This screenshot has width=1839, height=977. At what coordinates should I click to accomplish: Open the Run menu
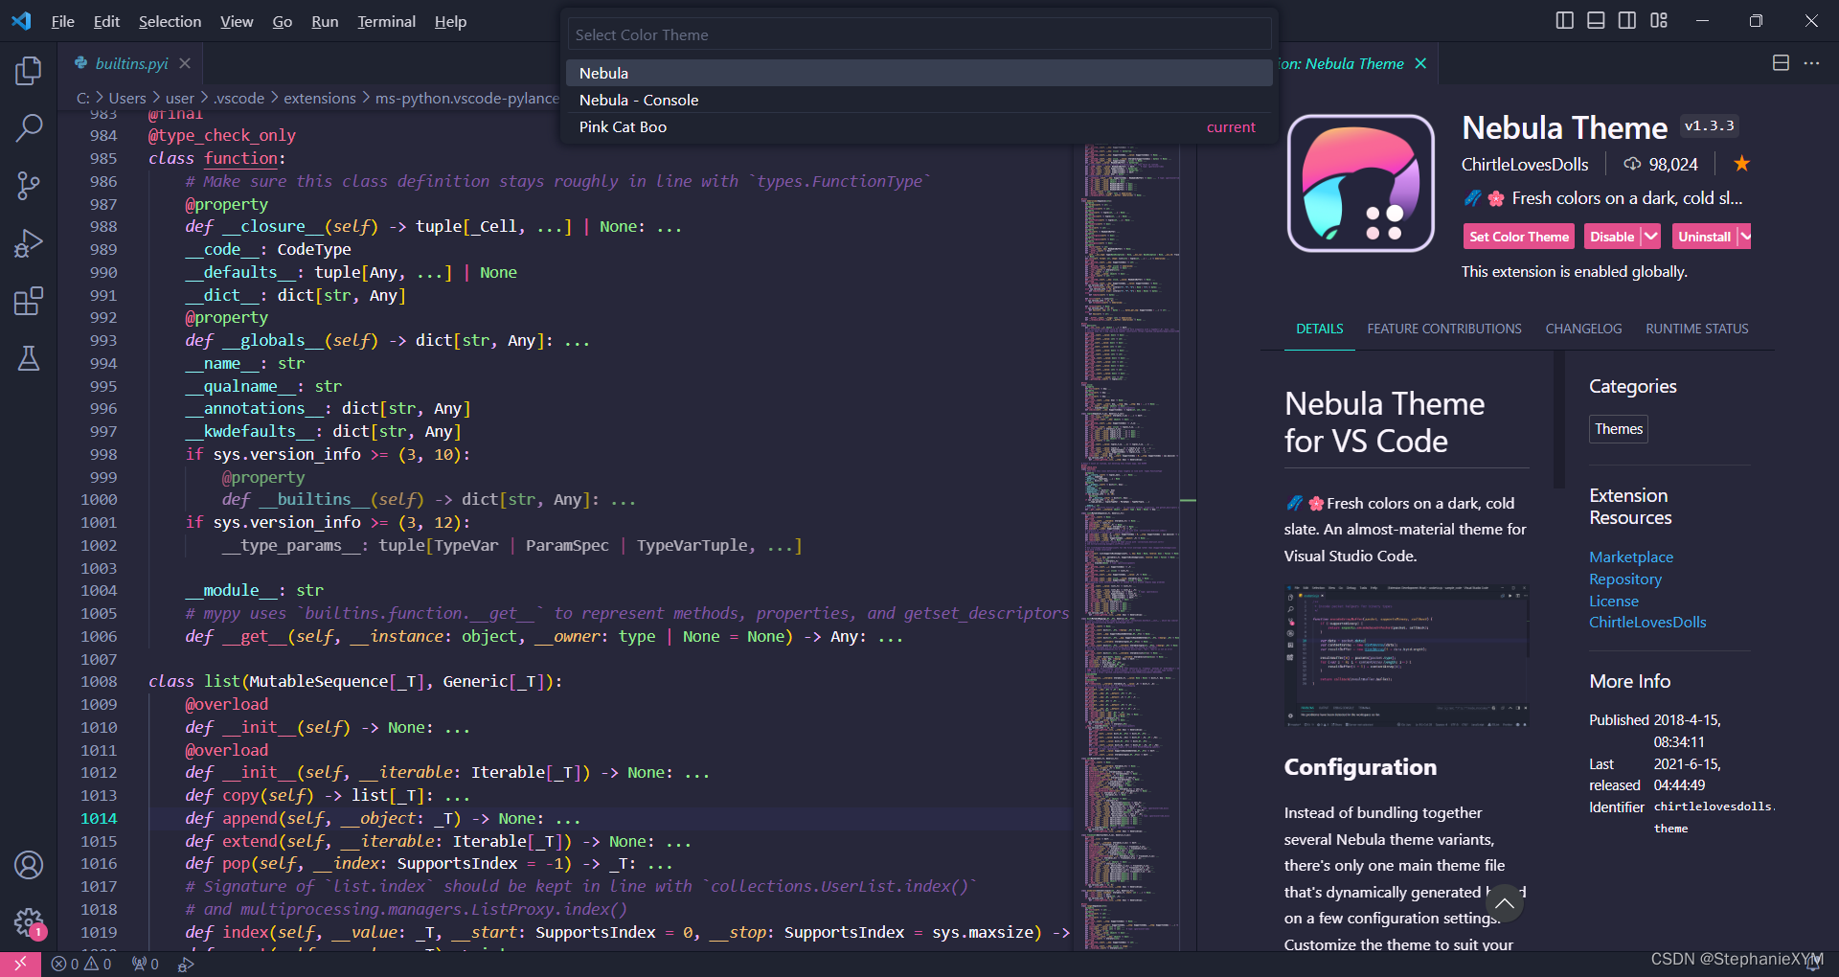coord(325,21)
